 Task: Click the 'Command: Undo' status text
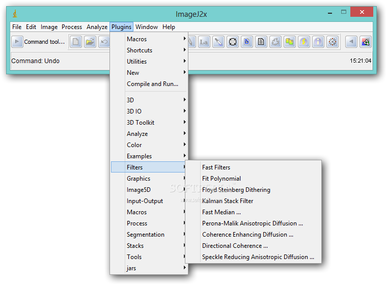[x=36, y=61]
